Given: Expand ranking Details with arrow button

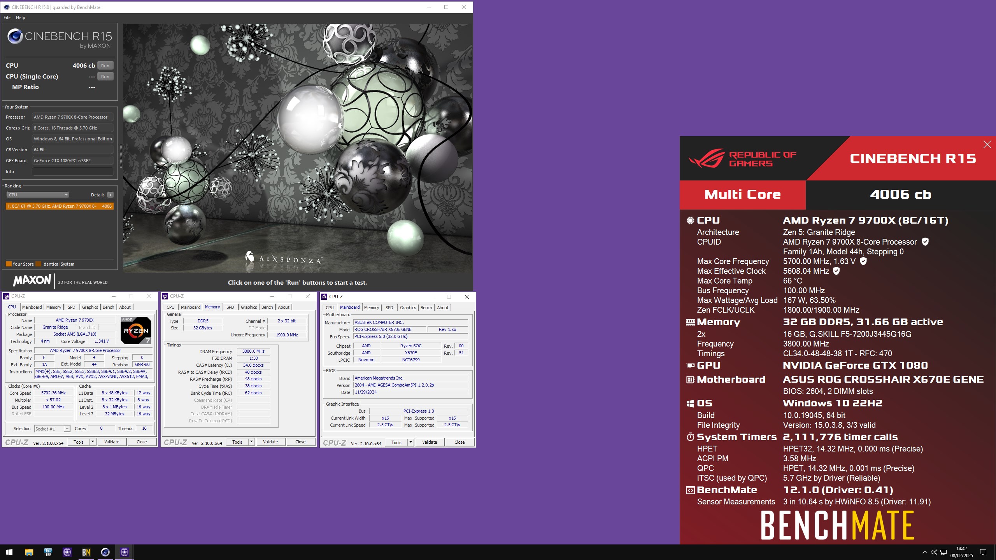Looking at the screenshot, I should coord(110,195).
